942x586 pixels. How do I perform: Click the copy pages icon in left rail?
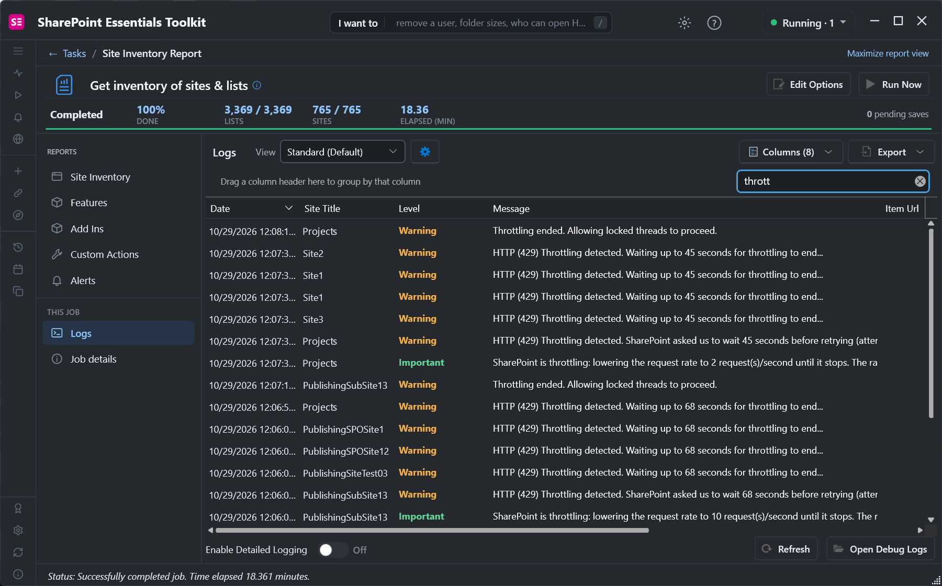[x=18, y=291]
